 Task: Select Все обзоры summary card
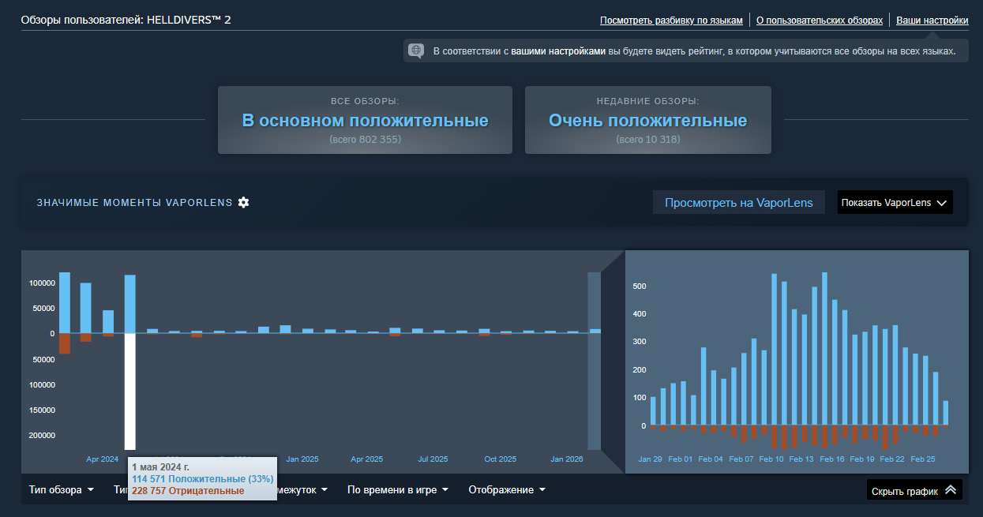(x=365, y=120)
